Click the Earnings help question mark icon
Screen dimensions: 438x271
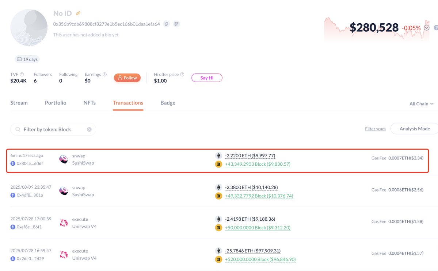point(104,74)
